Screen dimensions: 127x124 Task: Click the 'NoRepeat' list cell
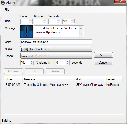point(113,85)
